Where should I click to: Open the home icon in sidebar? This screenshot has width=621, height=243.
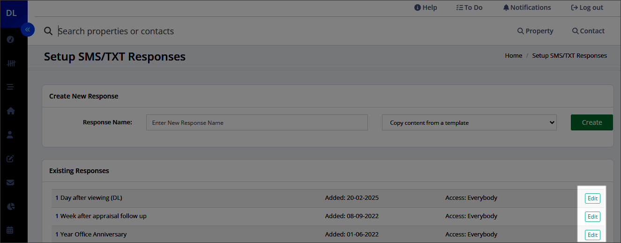(10, 111)
